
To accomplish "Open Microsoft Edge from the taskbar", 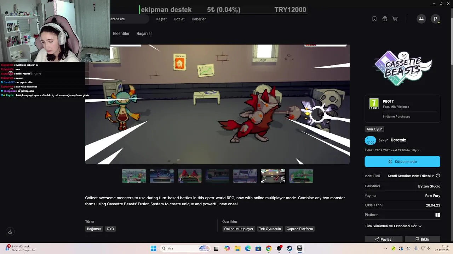I will click(248, 248).
